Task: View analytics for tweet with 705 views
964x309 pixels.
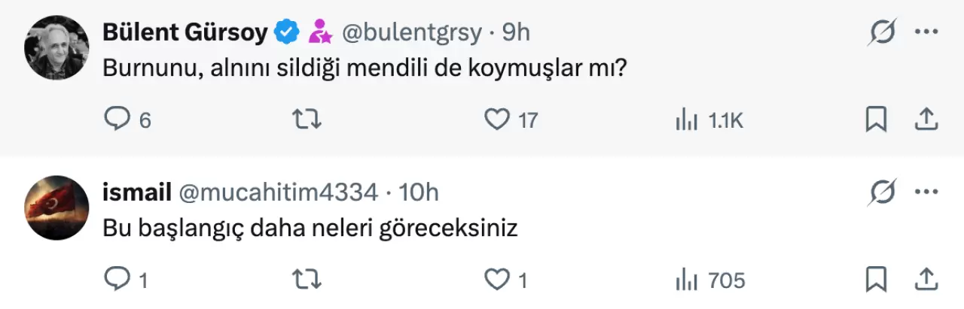Action: click(684, 280)
